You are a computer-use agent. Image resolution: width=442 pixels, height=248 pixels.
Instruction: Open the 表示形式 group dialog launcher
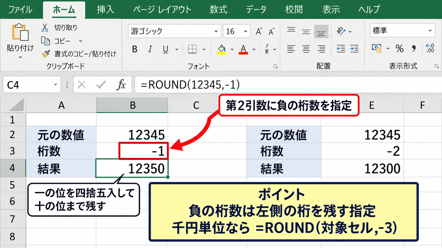(437, 66)
